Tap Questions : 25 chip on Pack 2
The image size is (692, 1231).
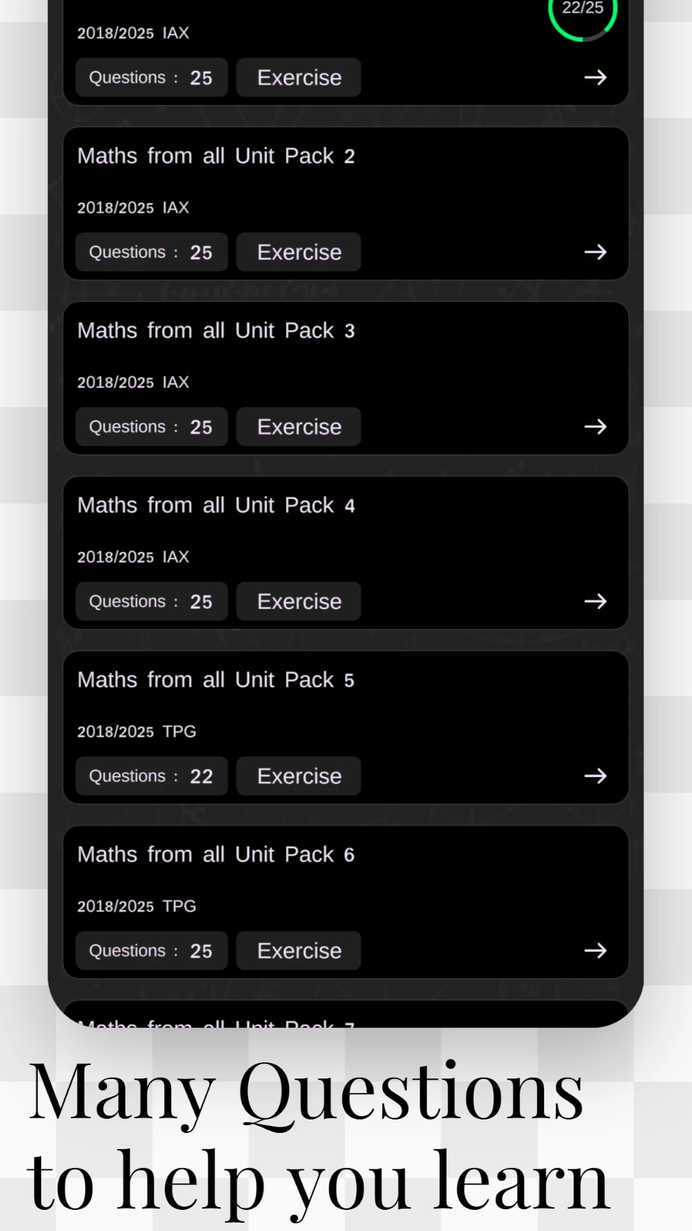tap(151, 252)
